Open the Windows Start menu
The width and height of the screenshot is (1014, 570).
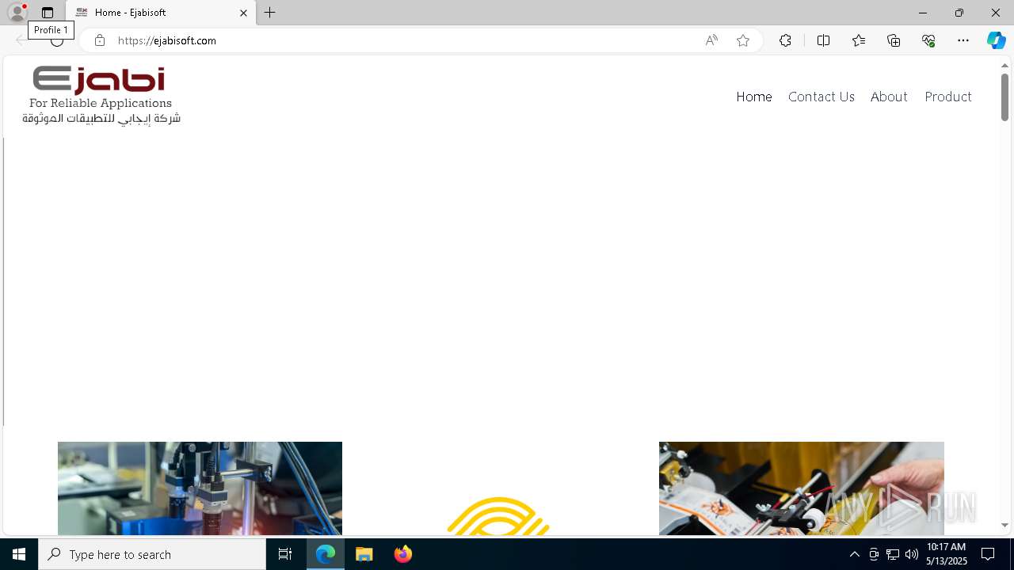point(19,554)
